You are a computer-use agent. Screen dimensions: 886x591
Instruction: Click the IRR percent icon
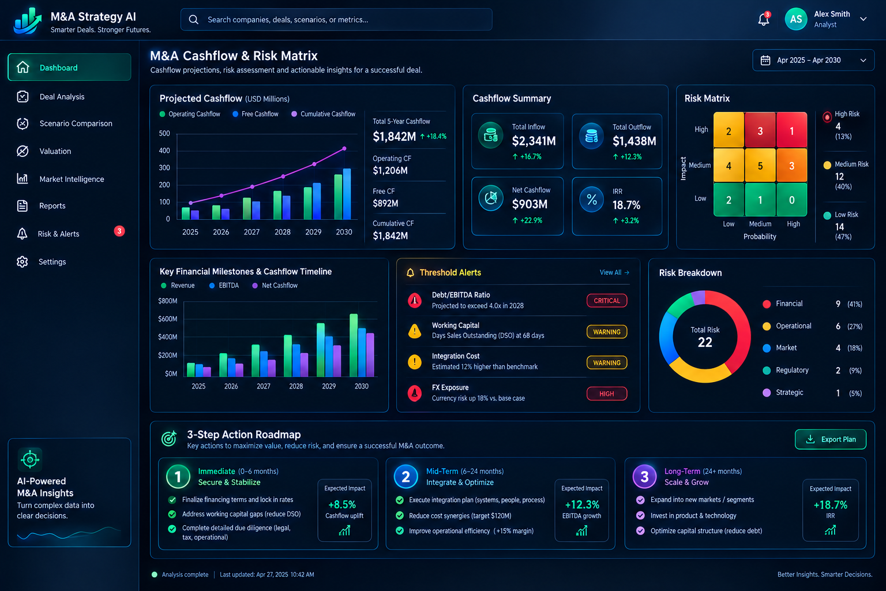coord(591,200)
